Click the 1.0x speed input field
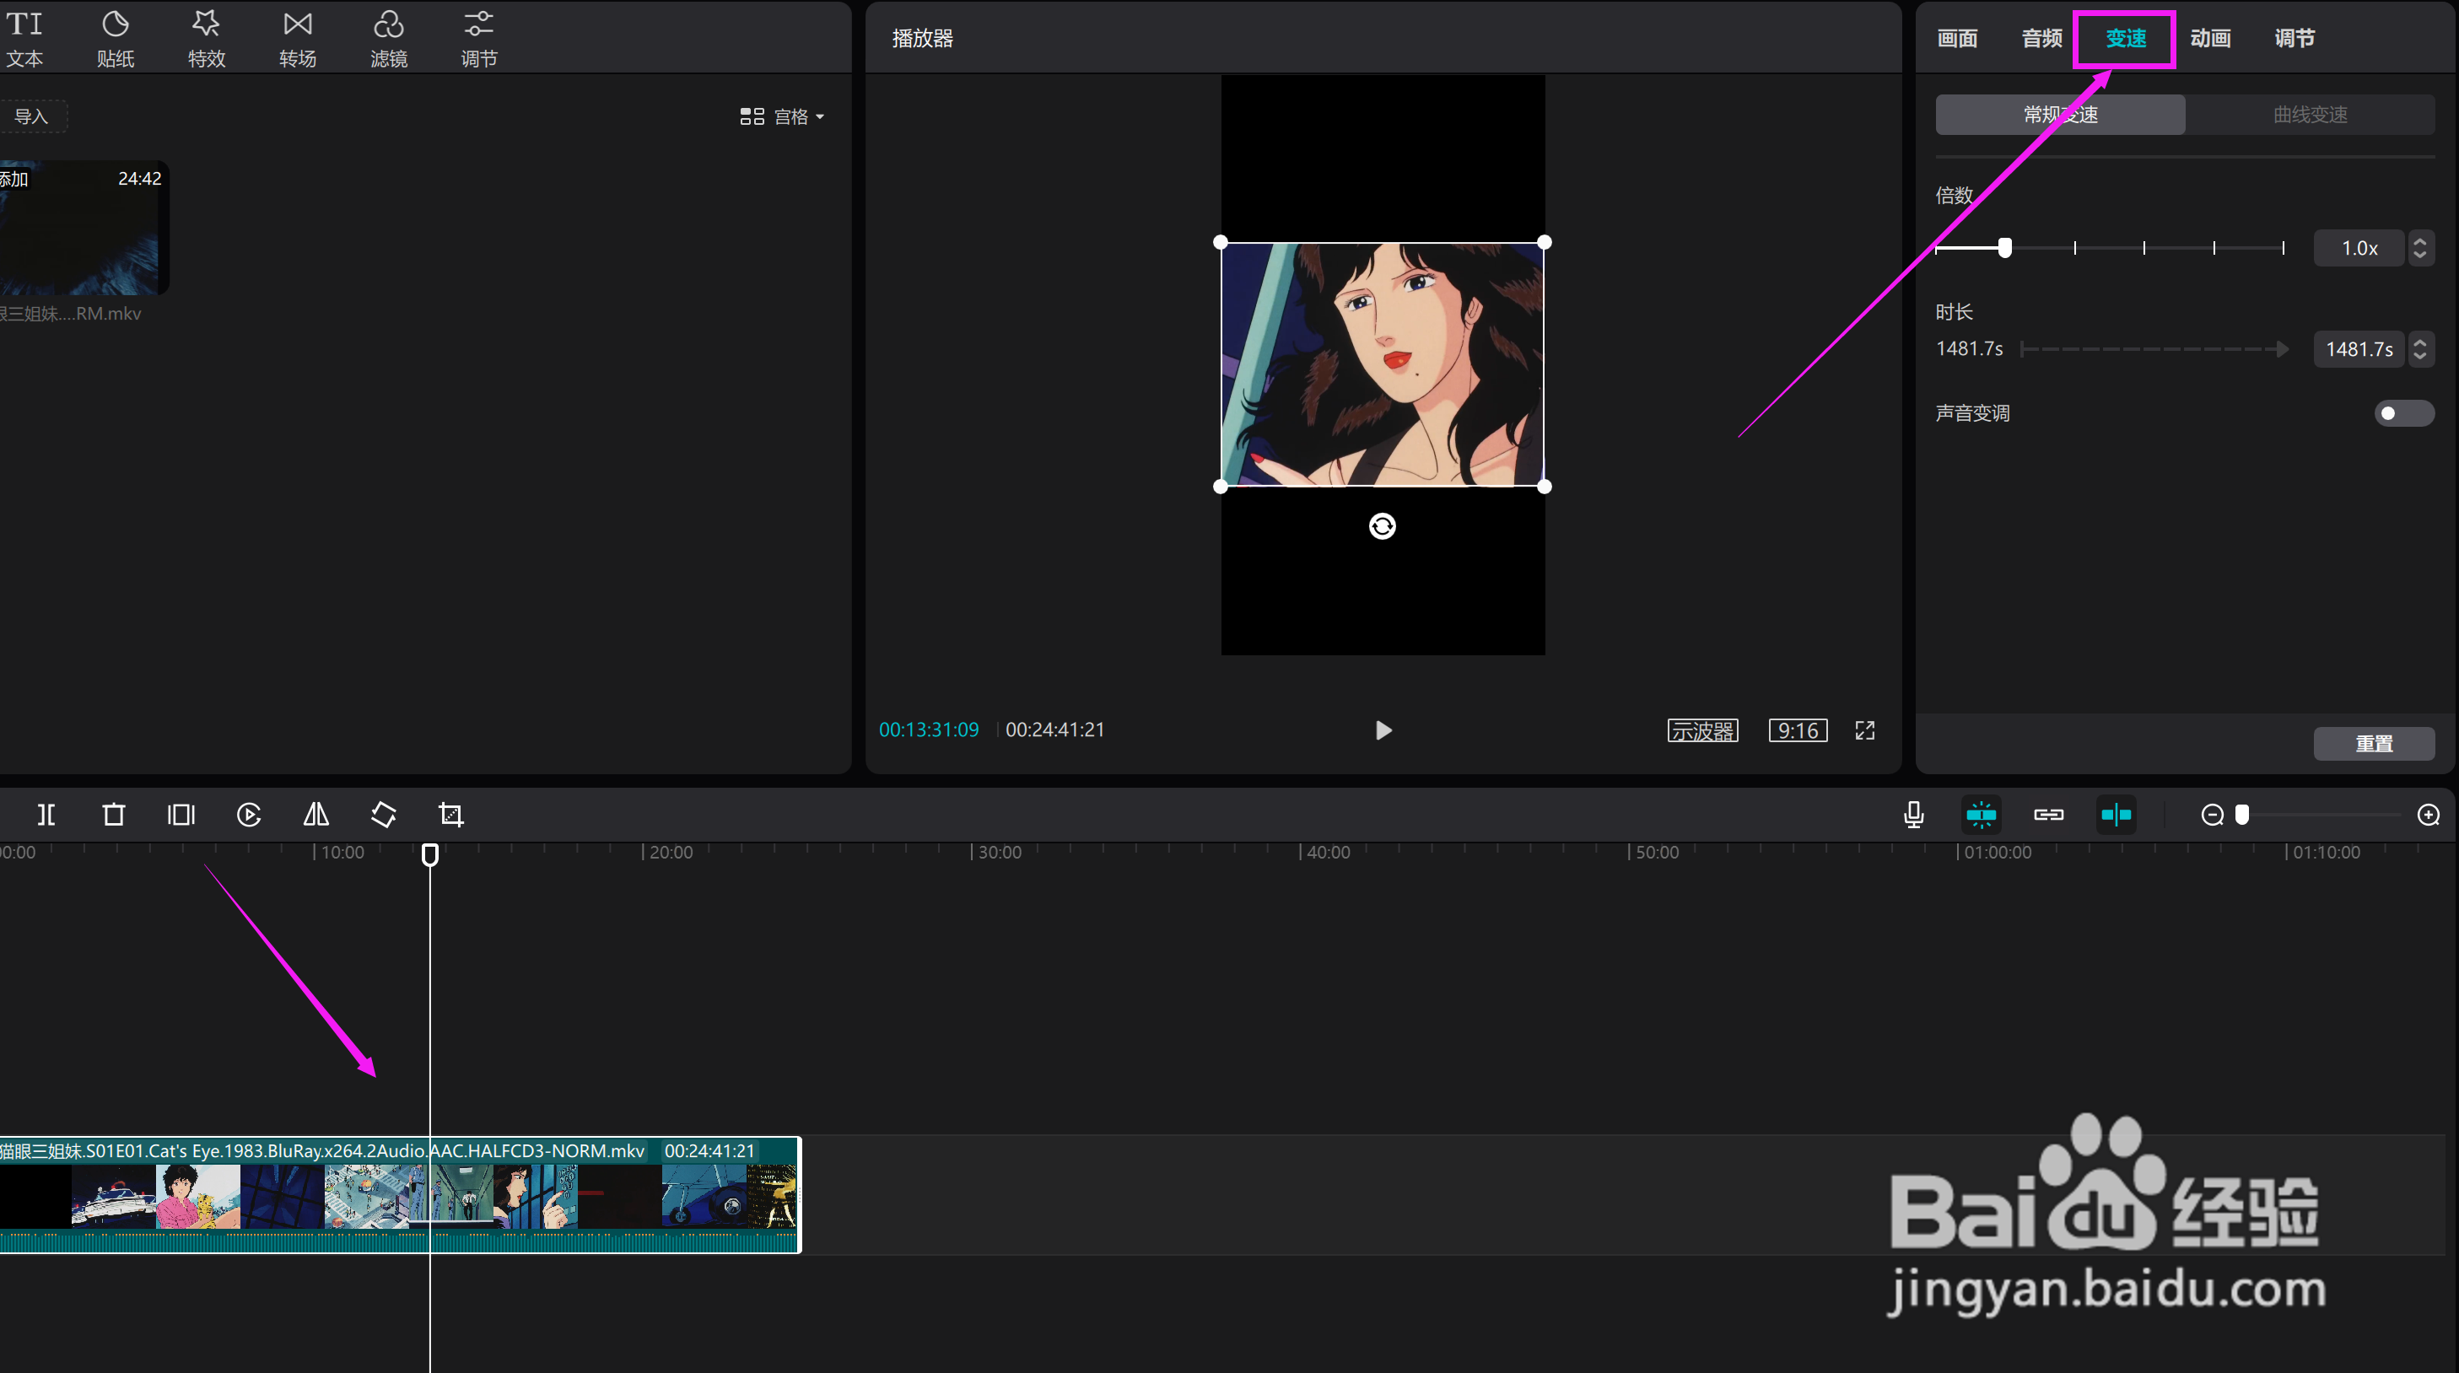This screenshot has width=2459, height=1373. [2359, 248]
